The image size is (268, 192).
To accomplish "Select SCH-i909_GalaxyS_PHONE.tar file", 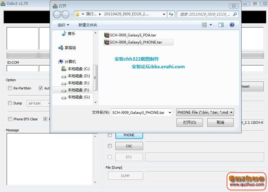I will click(x=138, y=42).
